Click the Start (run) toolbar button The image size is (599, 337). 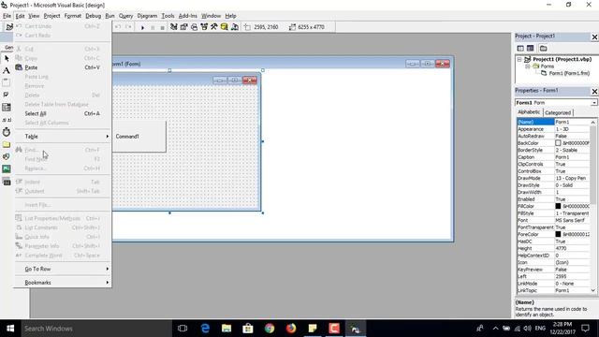[x=142, y=27]
